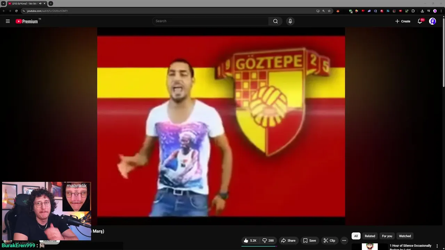
Task: Open a new browser tab
Action: click(51, 3)
